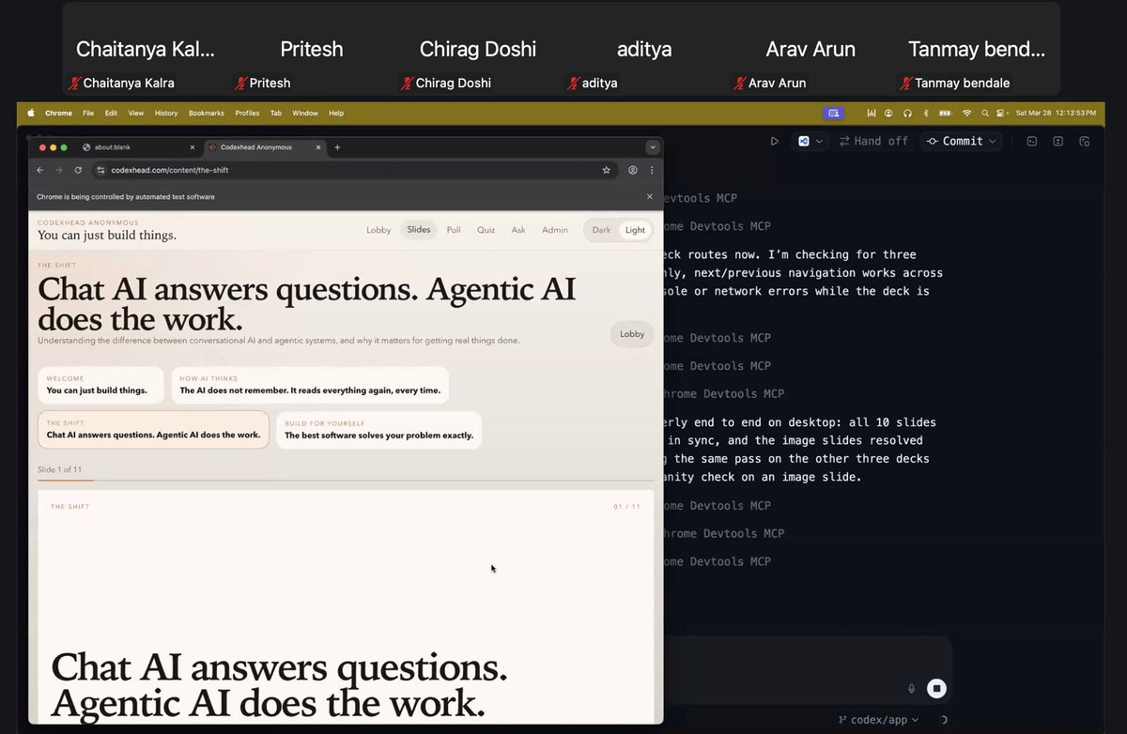Click the middle panel icon next to terminal icon
1127x734 pixels.
[x=1058, y=141]
